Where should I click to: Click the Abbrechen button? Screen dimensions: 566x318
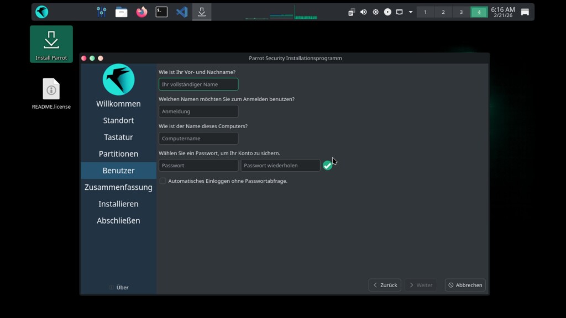tap(465, 285)
